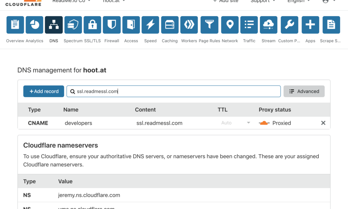Open the Workers icon
This screenshot has width=348, height=209.
[189, 25]
